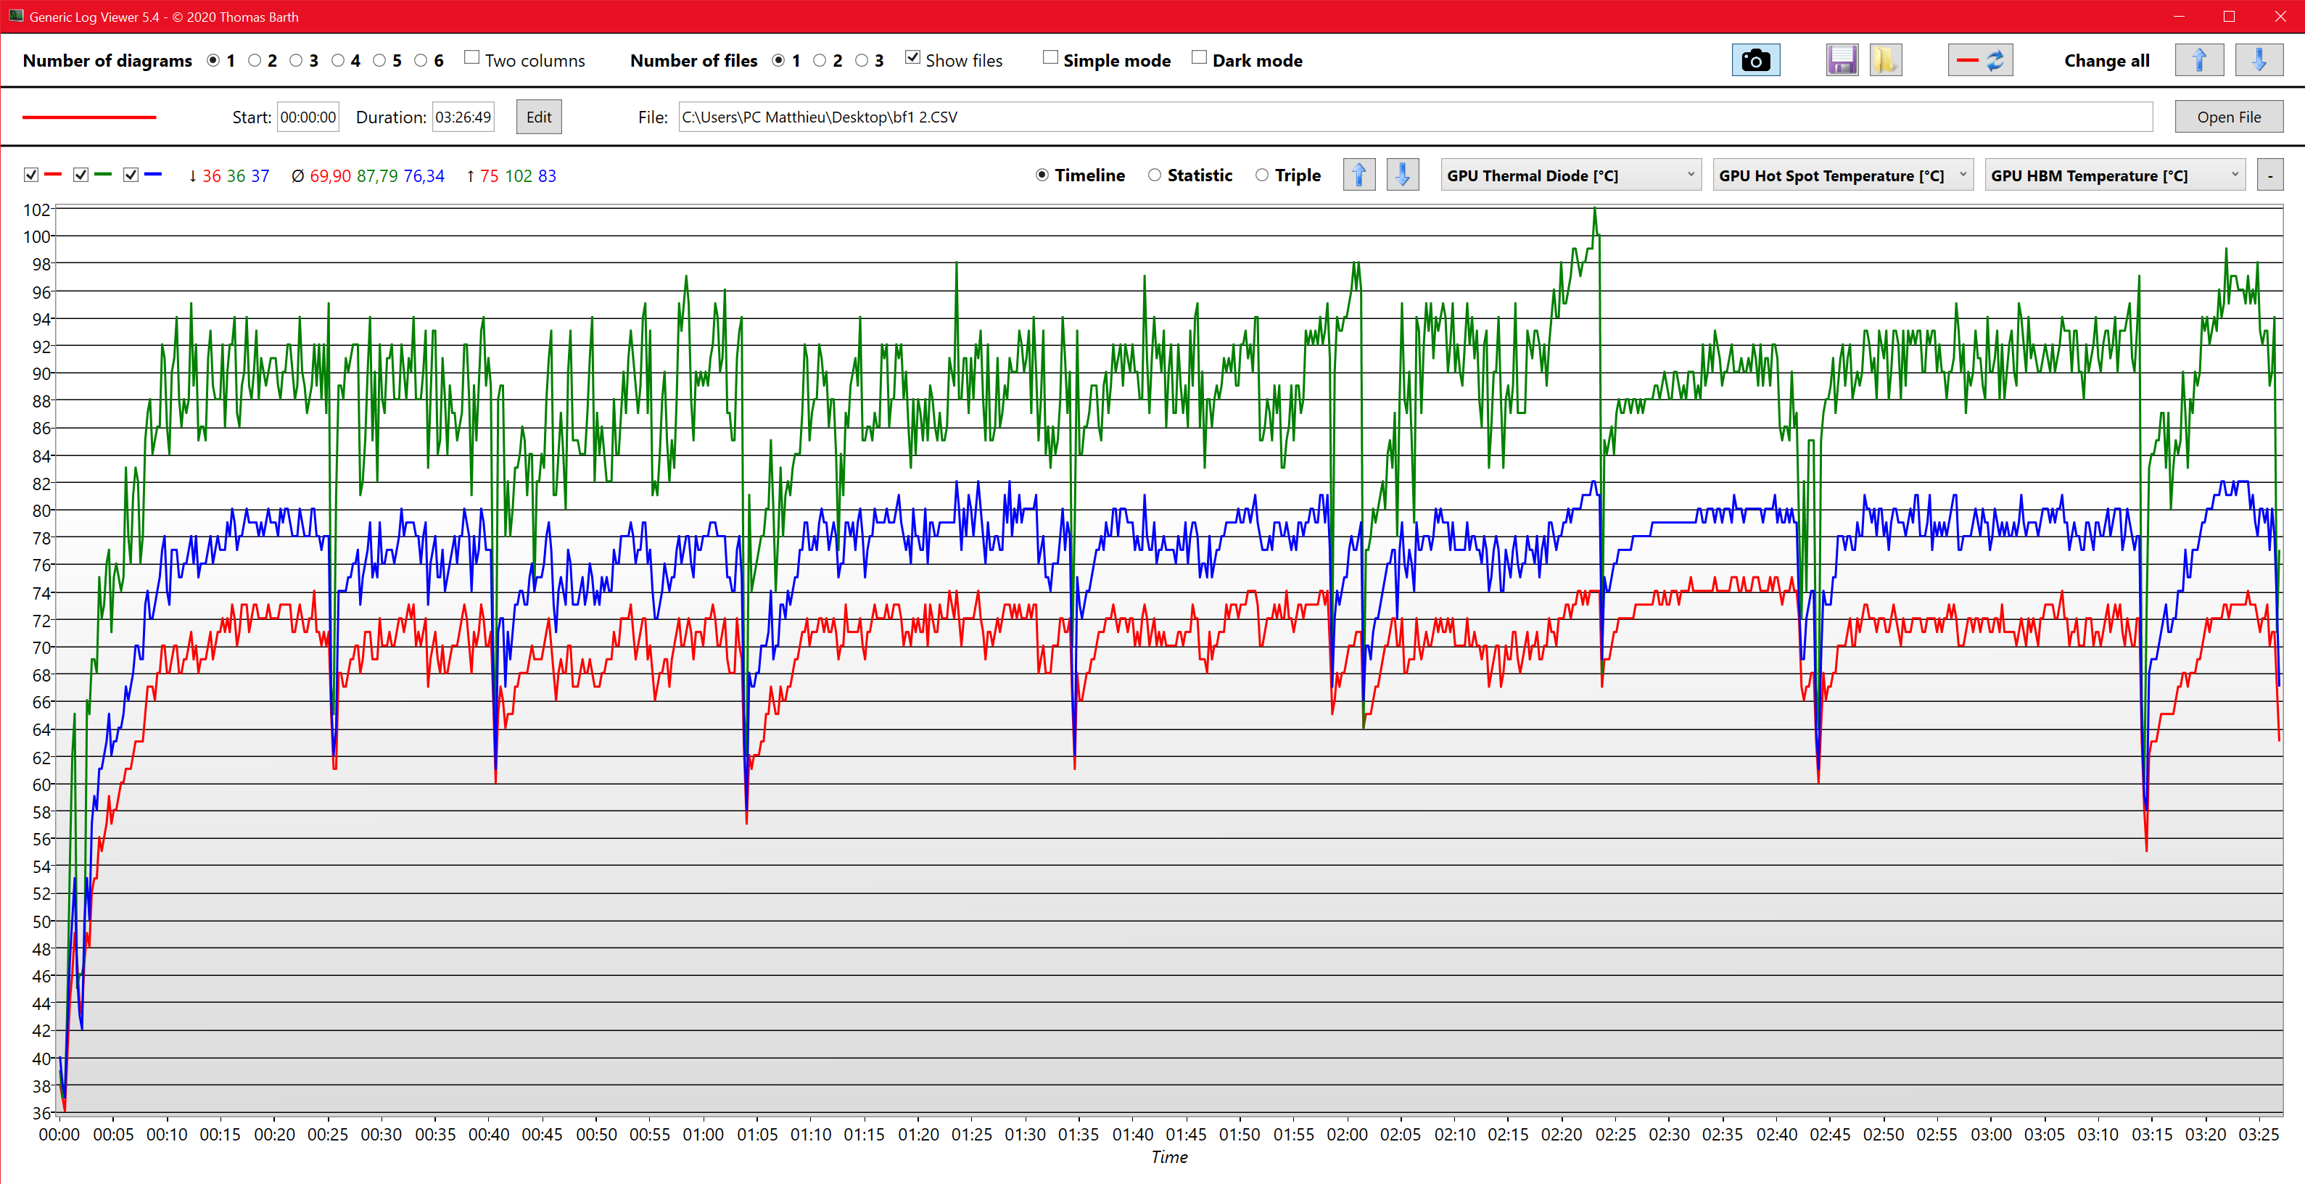Tick the Two columns checkbox

(471, 58)
